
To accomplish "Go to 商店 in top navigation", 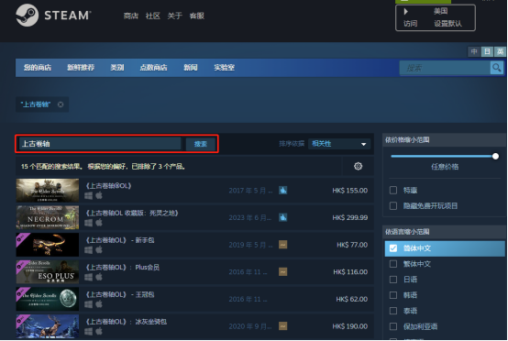I will [131, 16].
